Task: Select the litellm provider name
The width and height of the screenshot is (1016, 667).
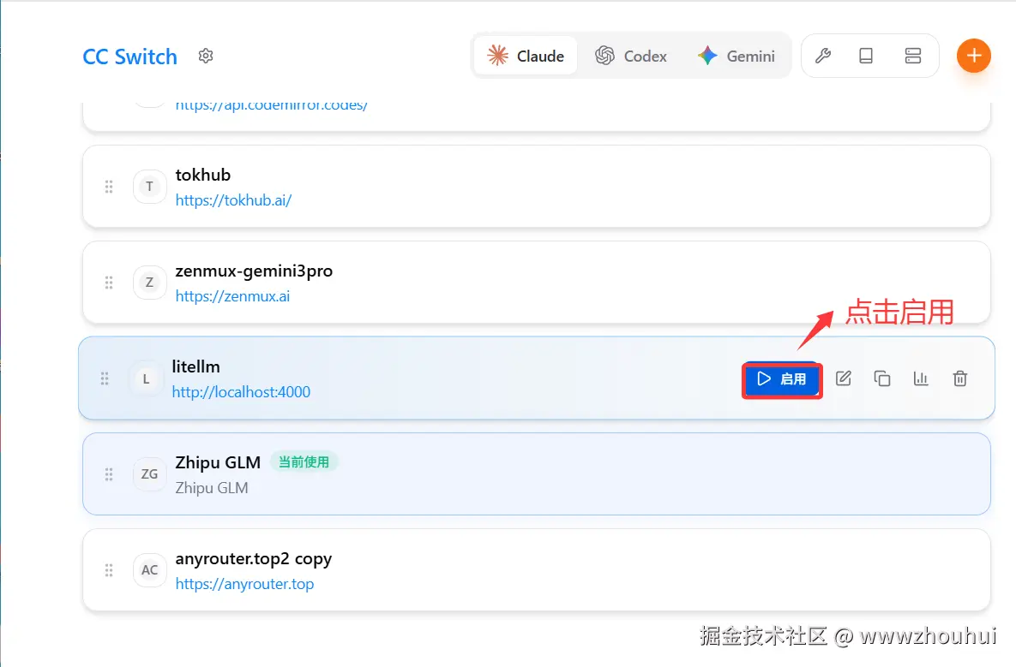Action: (195, 366)
